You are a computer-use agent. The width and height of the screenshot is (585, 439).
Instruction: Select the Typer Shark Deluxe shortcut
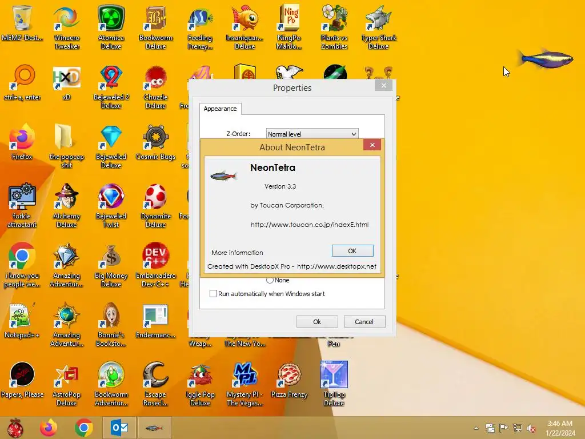pos(378,27)
